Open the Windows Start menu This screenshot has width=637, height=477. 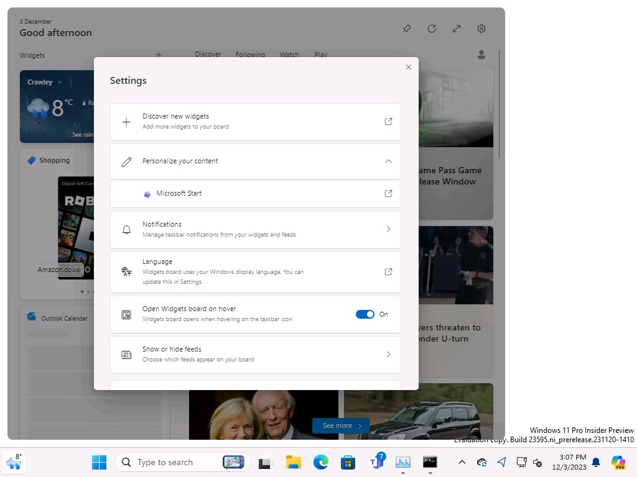click(x=99, y=462)
